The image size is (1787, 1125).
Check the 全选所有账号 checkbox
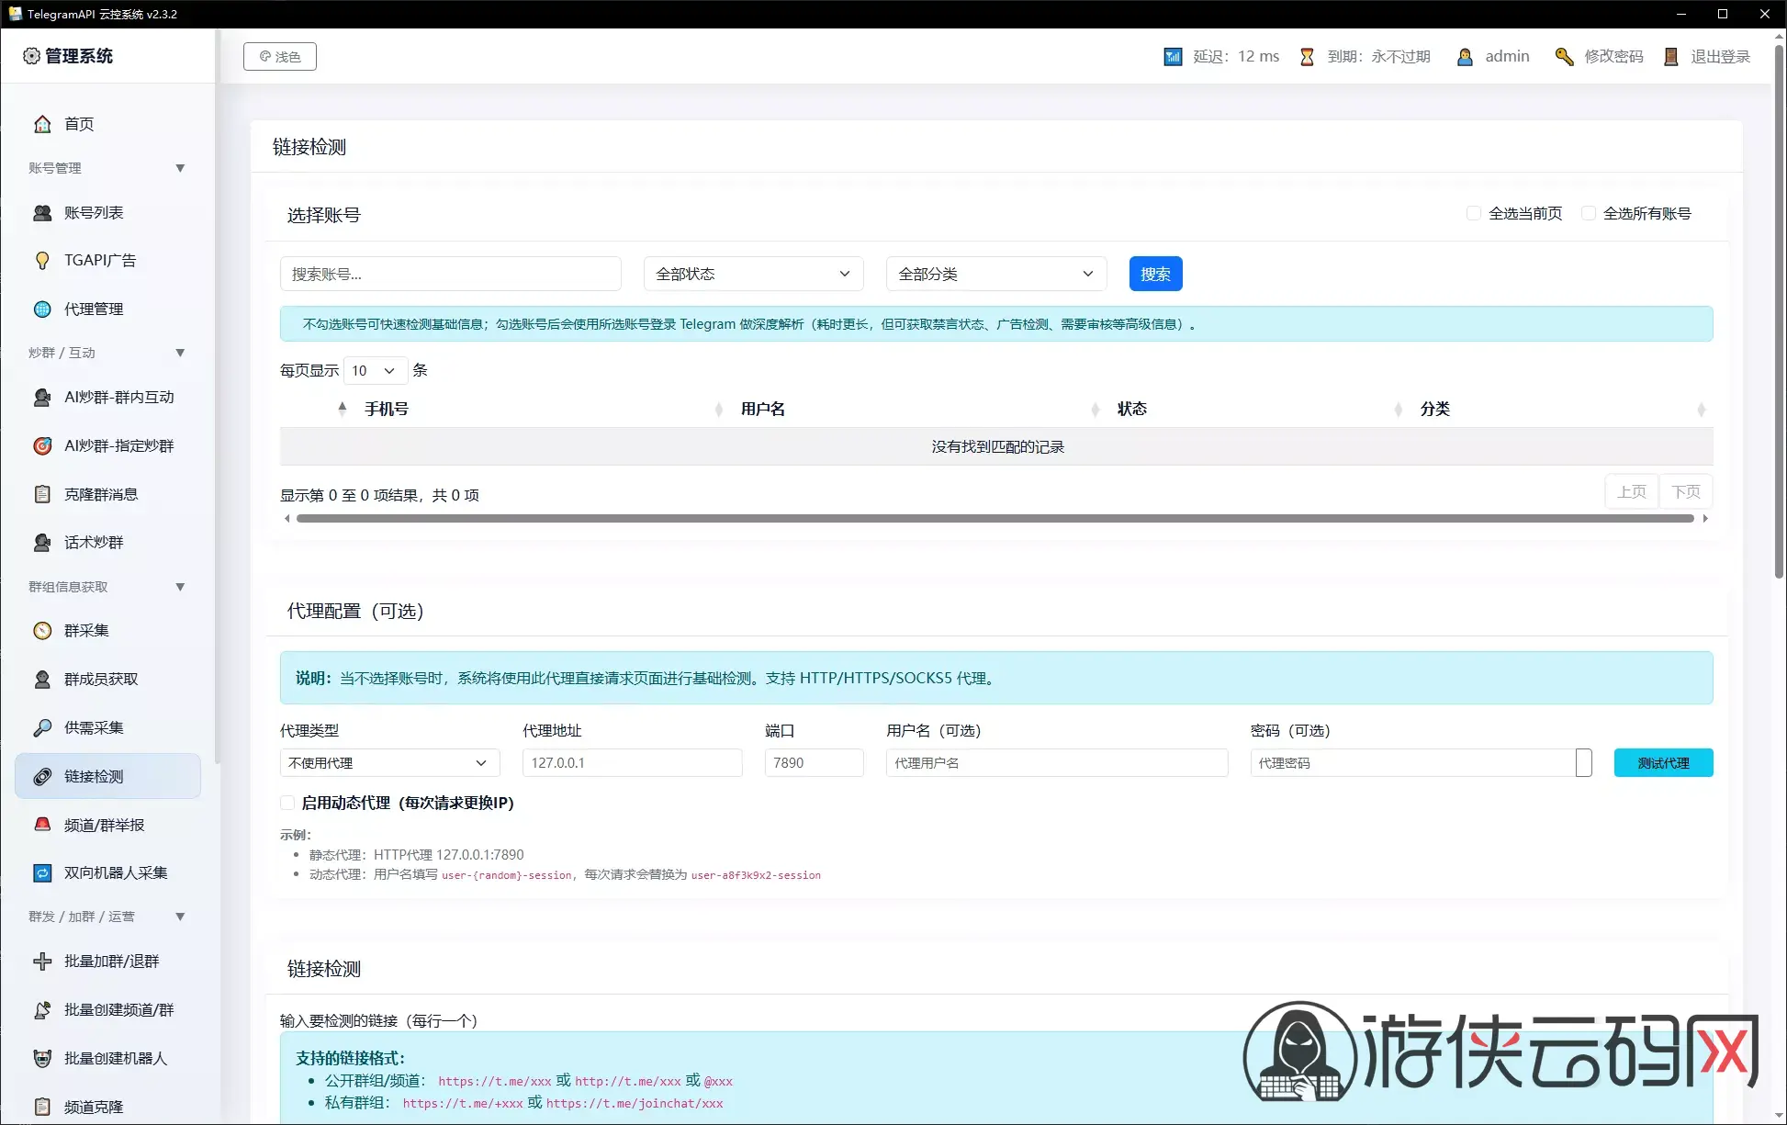pyautogui.click(x=1589, y=213)
